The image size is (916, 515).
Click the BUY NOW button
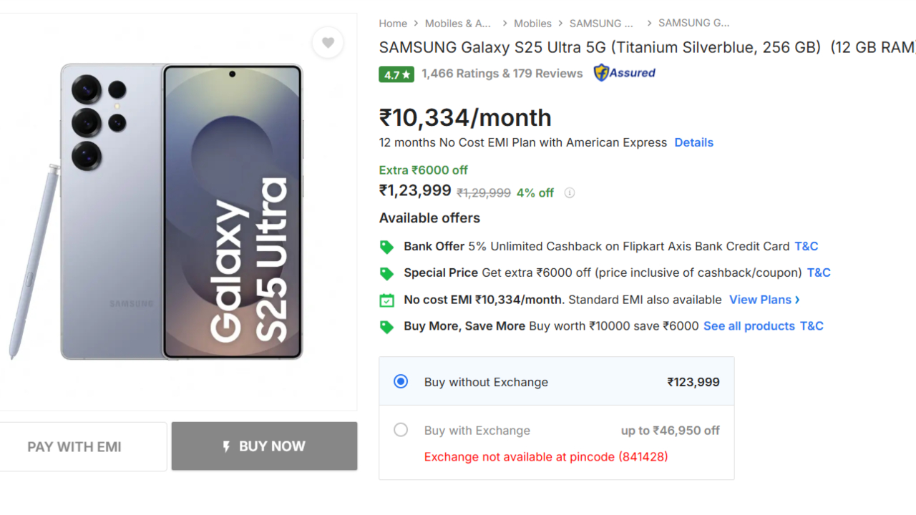[x=264, y=446]
